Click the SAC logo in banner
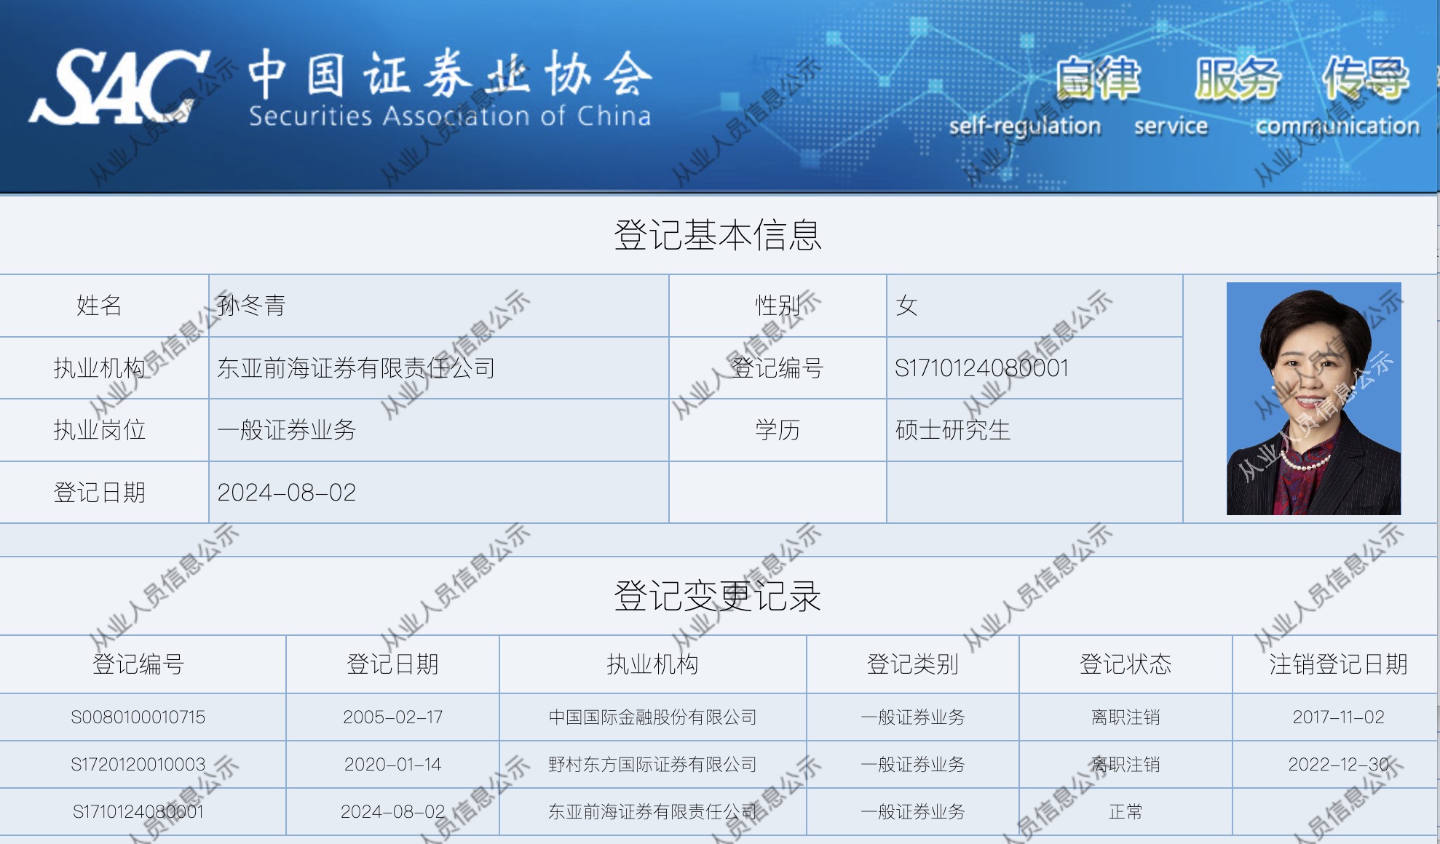 point(120,87)
